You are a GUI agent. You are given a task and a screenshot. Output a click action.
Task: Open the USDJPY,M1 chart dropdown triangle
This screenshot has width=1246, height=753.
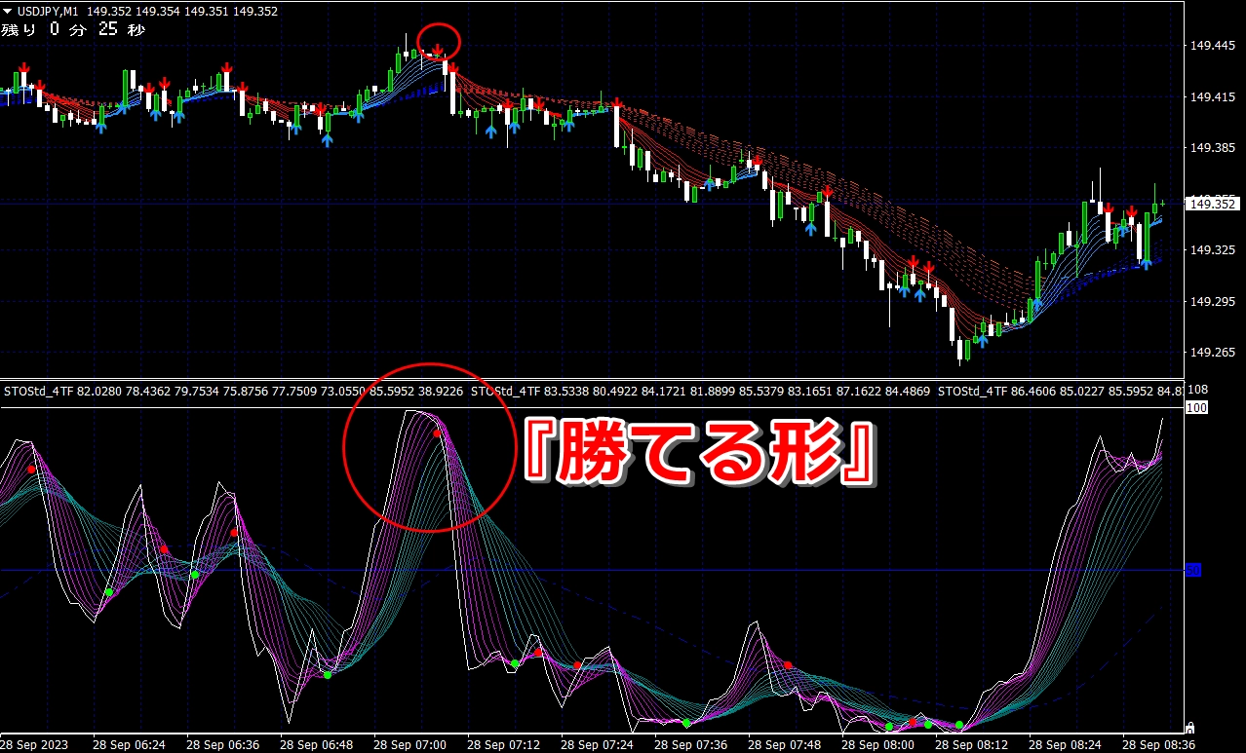[x=8, y=12]
